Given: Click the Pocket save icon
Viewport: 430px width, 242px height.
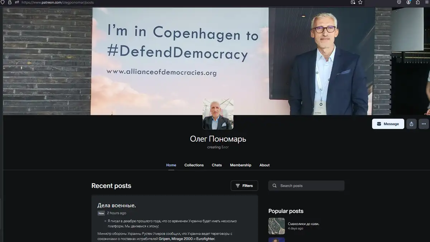Looking at the screenshot, I should pyautogui.click(x=399, y=2).
